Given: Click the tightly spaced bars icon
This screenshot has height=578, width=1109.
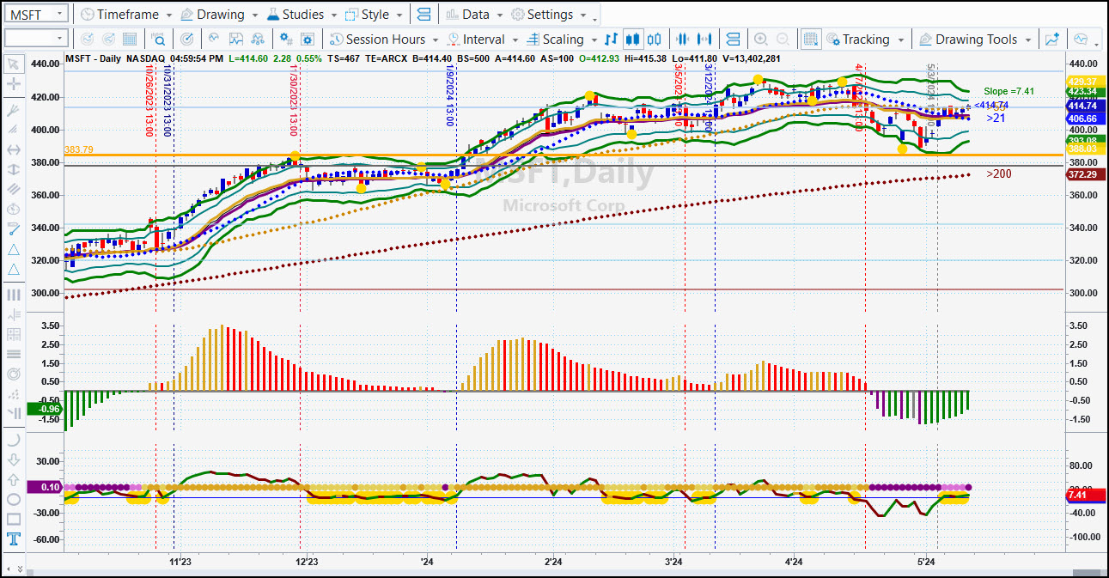Looking at the screenshot, I should point(683,40).
